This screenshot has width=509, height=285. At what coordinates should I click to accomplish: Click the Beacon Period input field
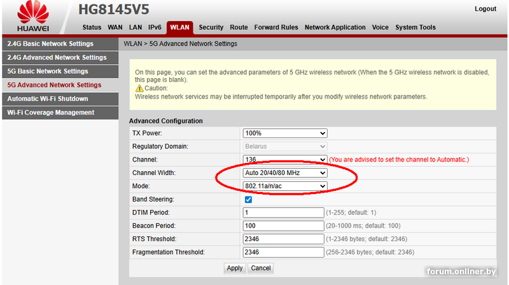click(283, 226)
